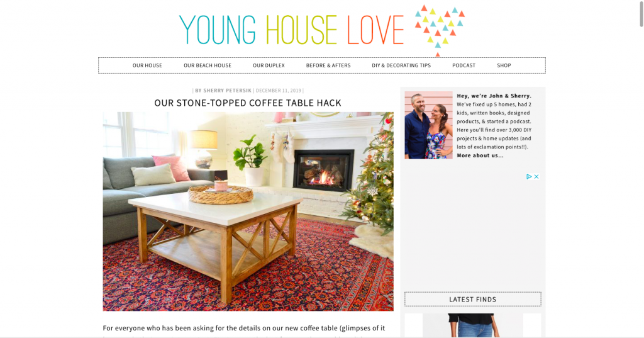Click John and Sherry's profile photo
This screenshot has height=338, width=644.
pos(428,125)
